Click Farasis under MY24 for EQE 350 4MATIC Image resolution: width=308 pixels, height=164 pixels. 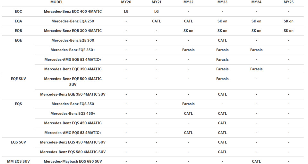pyautogui.click(x=256, y=69)
